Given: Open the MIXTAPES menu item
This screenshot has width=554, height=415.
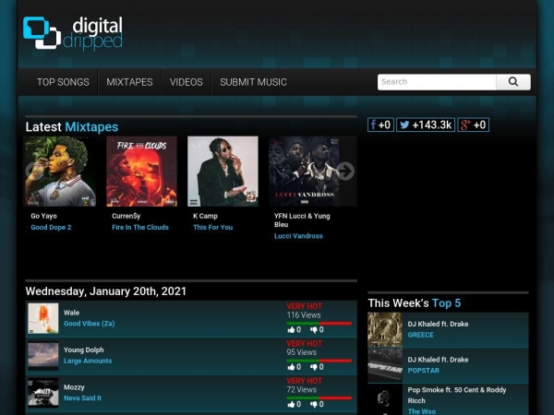Looking at the screenshot, I should click(129, 82).
